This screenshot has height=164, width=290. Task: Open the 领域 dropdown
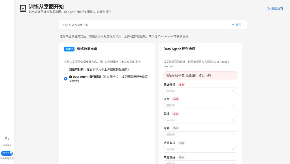coord(200,120)
